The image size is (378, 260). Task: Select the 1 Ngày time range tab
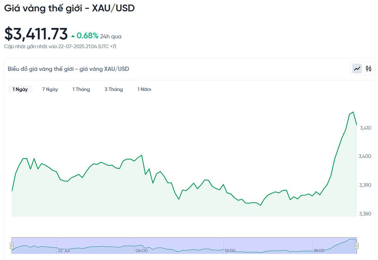[20, 89]
